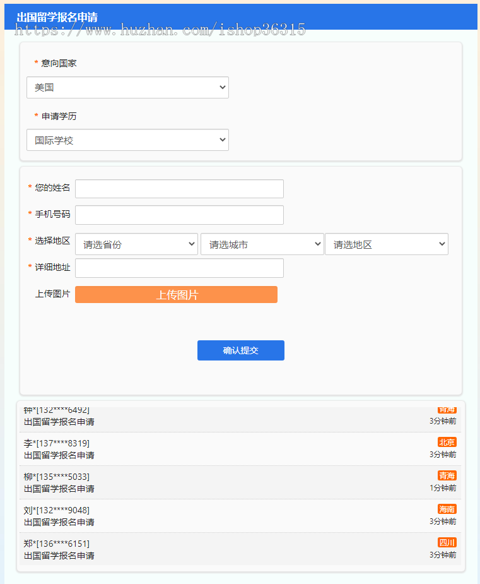Click the 1分钟前 timestamp
This screenshot has height=584, width=480.
coord(443,488)
